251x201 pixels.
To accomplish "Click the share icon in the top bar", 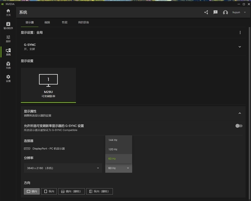I will (x=206, y=12).
